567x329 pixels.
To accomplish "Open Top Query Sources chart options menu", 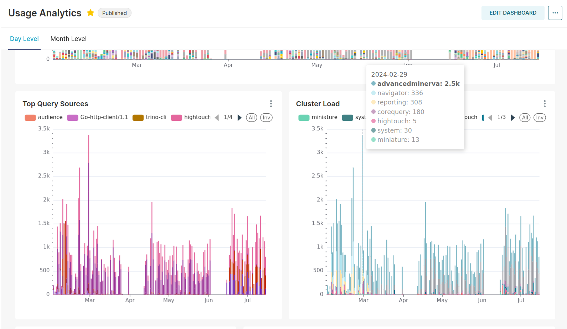I will click(271, 104).
